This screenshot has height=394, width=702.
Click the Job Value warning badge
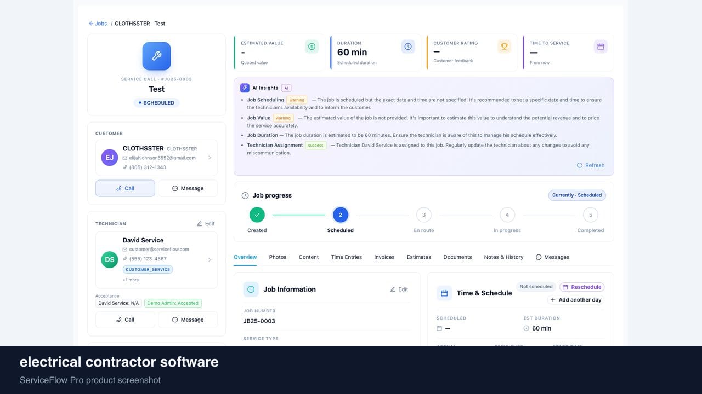tap(283, 118)
